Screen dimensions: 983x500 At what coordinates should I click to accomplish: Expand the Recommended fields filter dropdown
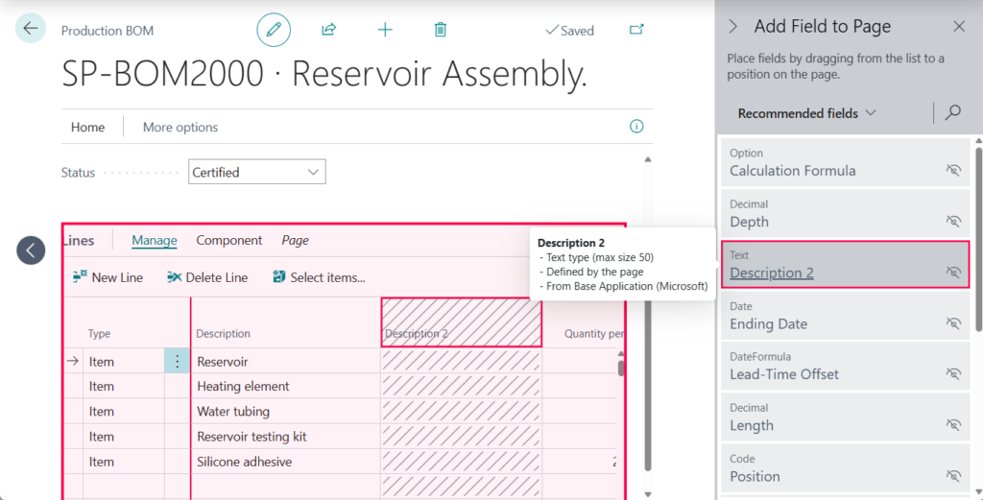click(x=807, y=113)
